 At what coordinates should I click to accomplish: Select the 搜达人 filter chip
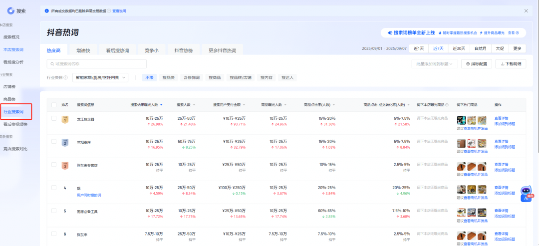pyautogui.click(x=287, y=78)
